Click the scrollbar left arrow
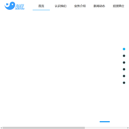This screenshot has width=129, height=129. [1, 128]
